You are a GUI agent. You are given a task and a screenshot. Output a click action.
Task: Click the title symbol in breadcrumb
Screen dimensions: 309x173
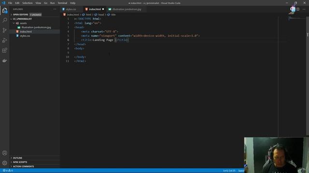[112, 15]
